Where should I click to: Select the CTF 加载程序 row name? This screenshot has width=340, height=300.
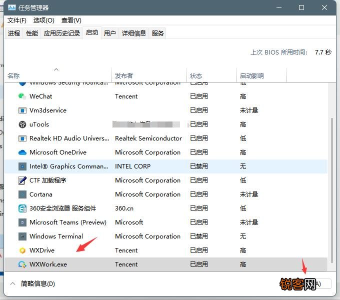click(47, 180)
